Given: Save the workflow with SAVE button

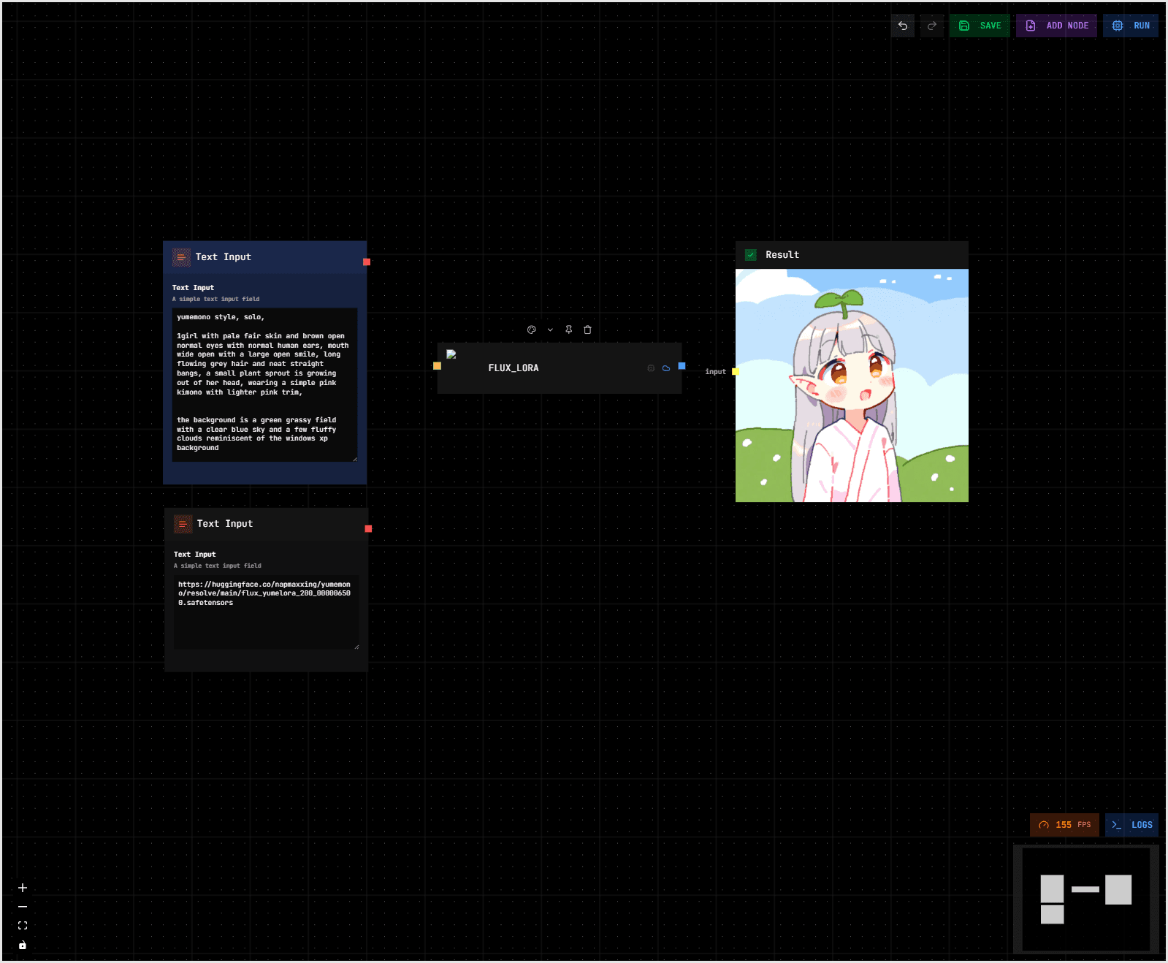Looking at the screenshot, I should [x=980, y=26].
